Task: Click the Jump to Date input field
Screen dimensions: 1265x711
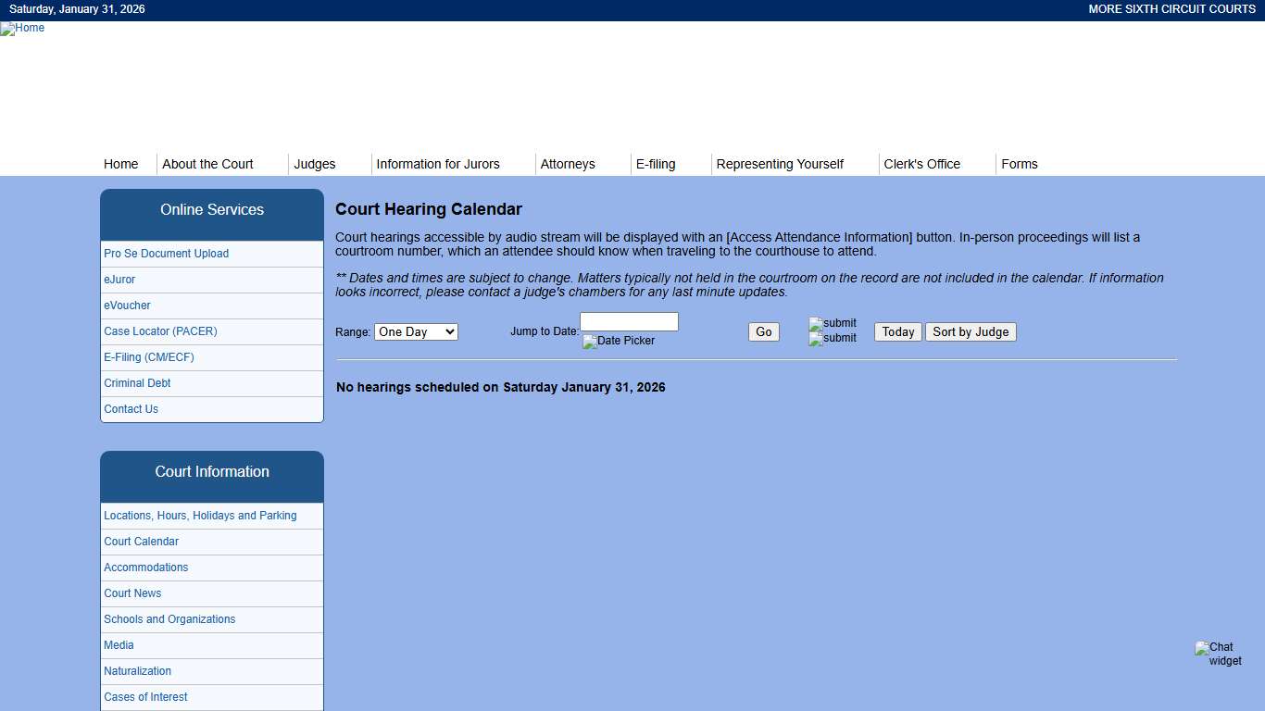Action: 629,321
